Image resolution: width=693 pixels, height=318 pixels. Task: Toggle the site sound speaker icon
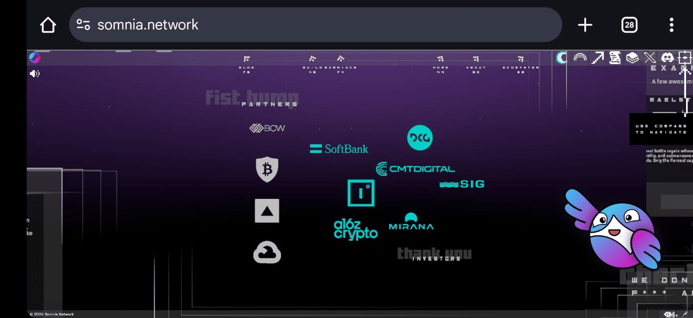point(35,74)
